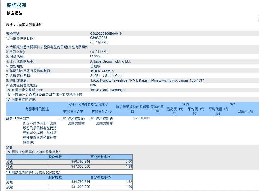Select the 普通股 share class value
The height and width of the screenshot is (191, 259).
pyautogui.click(x=95, y=66)
